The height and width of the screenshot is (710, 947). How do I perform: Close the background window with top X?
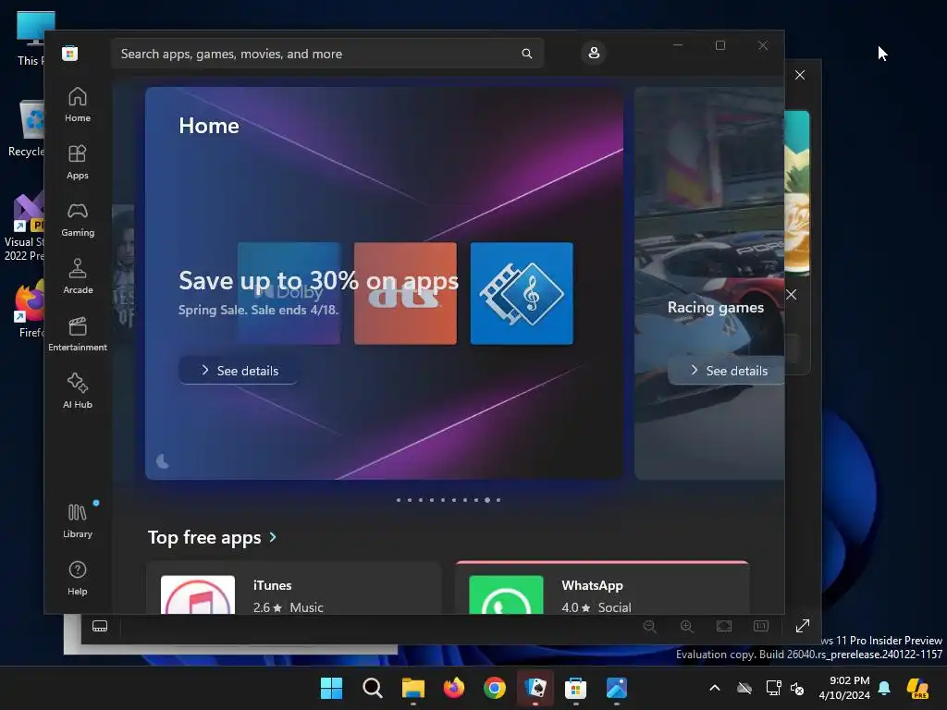pos(800,75)
